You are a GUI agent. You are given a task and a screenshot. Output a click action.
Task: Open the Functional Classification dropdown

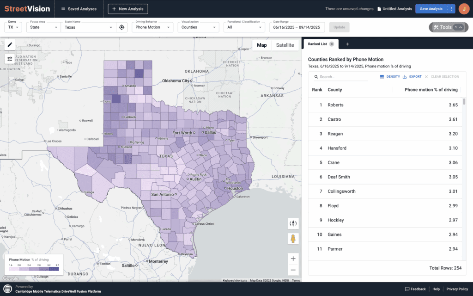(x=244, y=27)
